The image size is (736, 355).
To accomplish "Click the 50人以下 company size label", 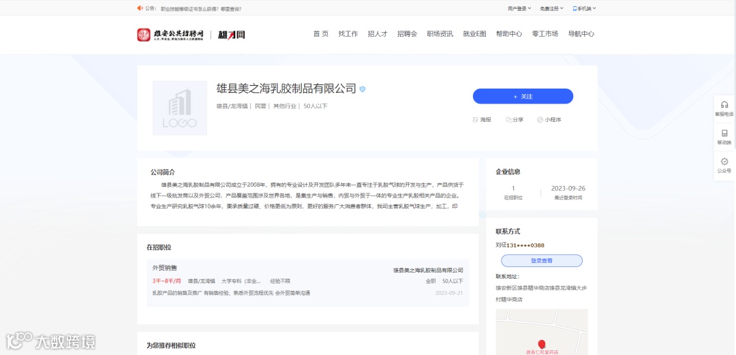I will tap(316, 106).
